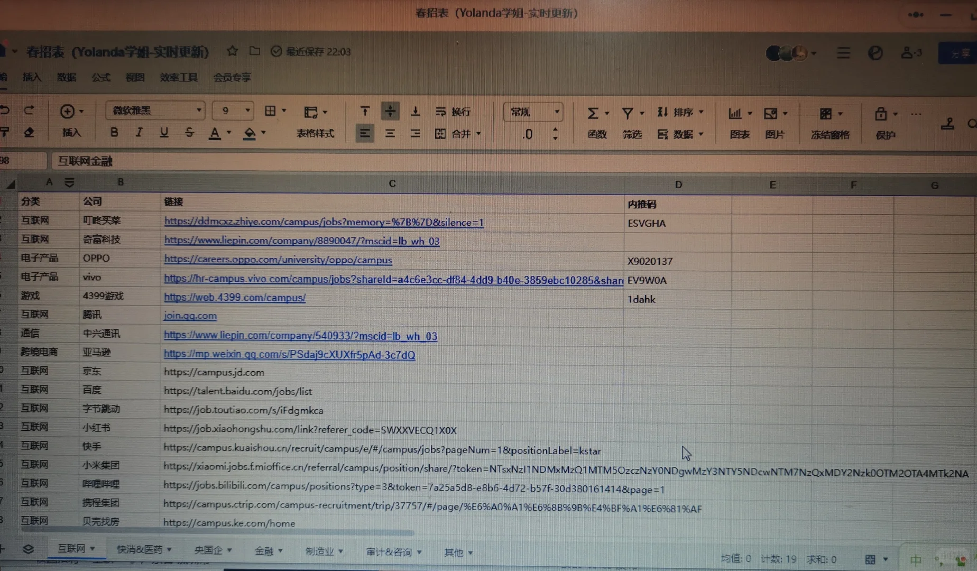
Task: Open the mp.weixin.qq.com link for 亚马逊
Action: (289, 354)
